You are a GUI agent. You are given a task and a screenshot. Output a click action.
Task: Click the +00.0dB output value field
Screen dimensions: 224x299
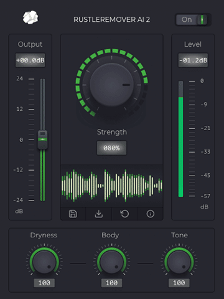tap(30, 60)
